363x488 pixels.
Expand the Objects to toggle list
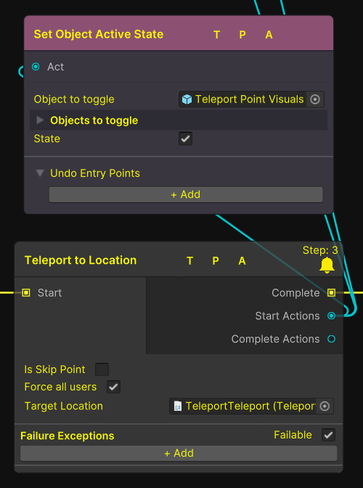point(40,120)
